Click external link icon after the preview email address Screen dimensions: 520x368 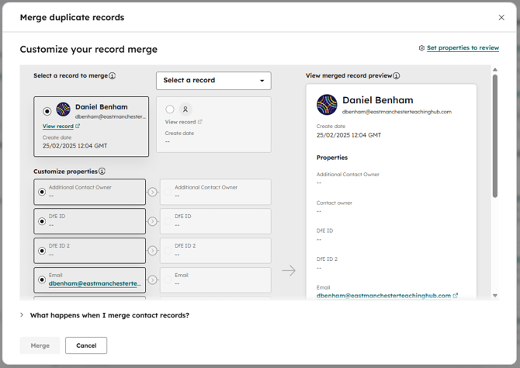(x=456, y=296)
